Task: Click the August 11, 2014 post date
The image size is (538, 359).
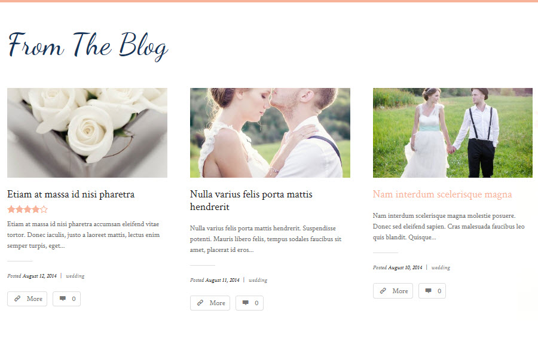Action: (x=222, y=280)
